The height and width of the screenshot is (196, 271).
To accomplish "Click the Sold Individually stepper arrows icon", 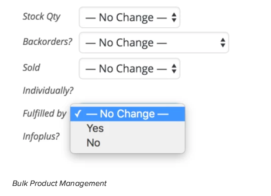I will point(174,69).
